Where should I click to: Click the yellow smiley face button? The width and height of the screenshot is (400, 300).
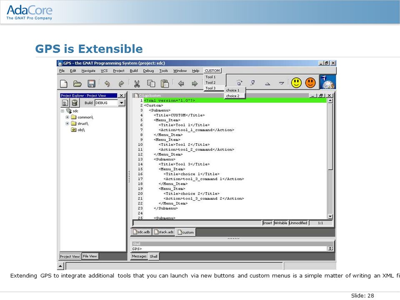coord(296,82)
